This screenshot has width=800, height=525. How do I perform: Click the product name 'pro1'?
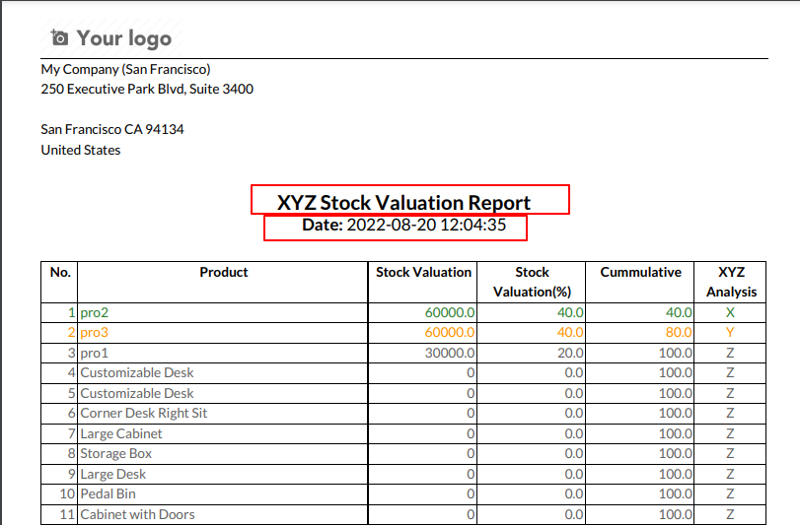click(95, 353)
